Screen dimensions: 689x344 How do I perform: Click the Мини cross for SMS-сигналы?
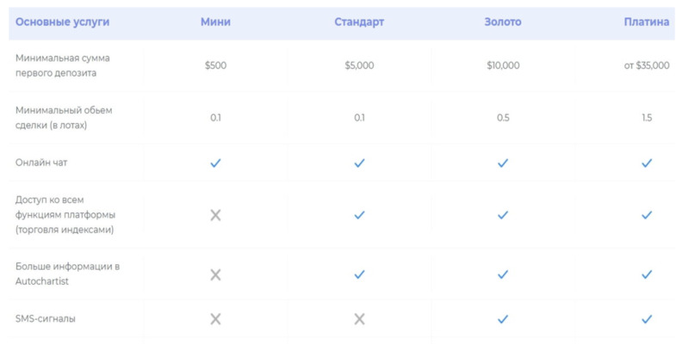pyautogui.click(x=215, y=319)
